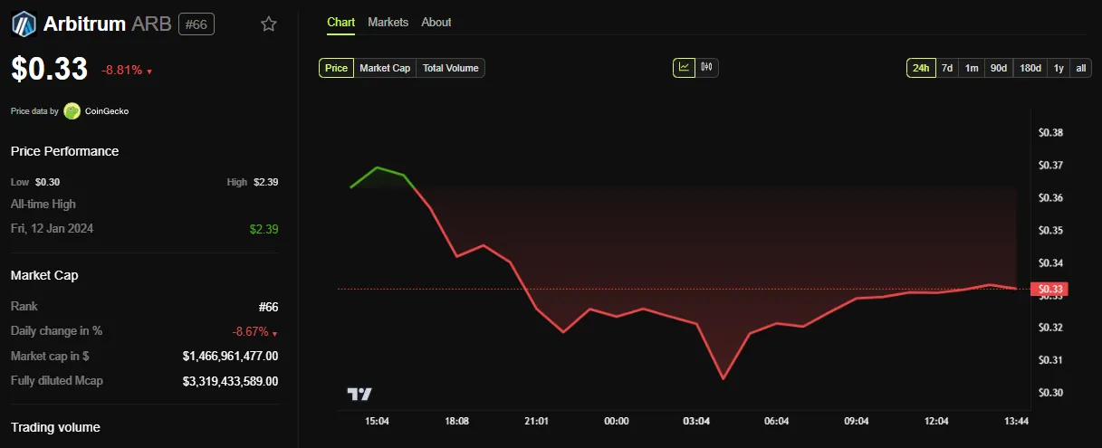Viewport: 1102px width, 448px height.
Task: Click the -8.81% price change value
Action: [121, 71]
